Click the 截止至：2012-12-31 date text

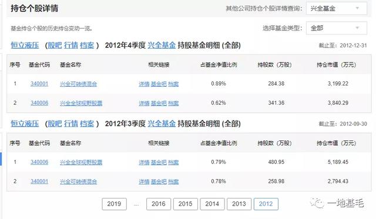point(343,46)
